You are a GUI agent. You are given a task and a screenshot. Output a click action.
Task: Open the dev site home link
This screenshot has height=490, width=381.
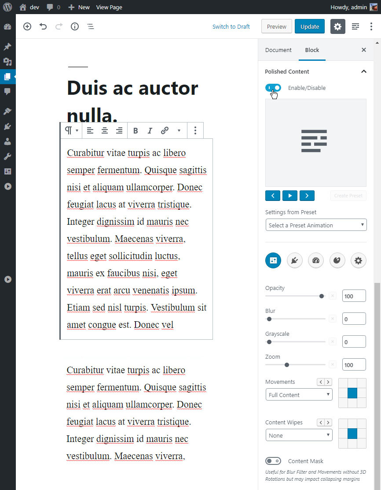29,7
